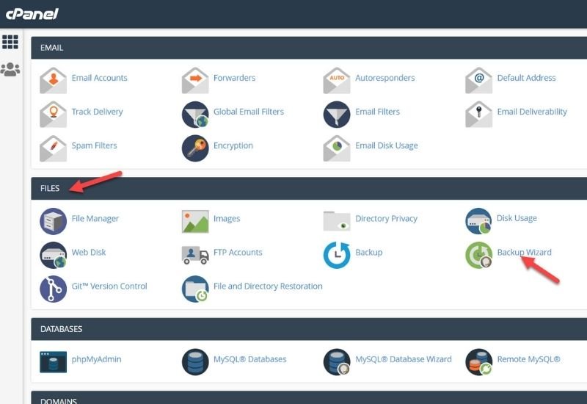Open the File Manager link
The height and width of the screenshot is (404, 587).
pyautogui.click(x=95, y=218)
